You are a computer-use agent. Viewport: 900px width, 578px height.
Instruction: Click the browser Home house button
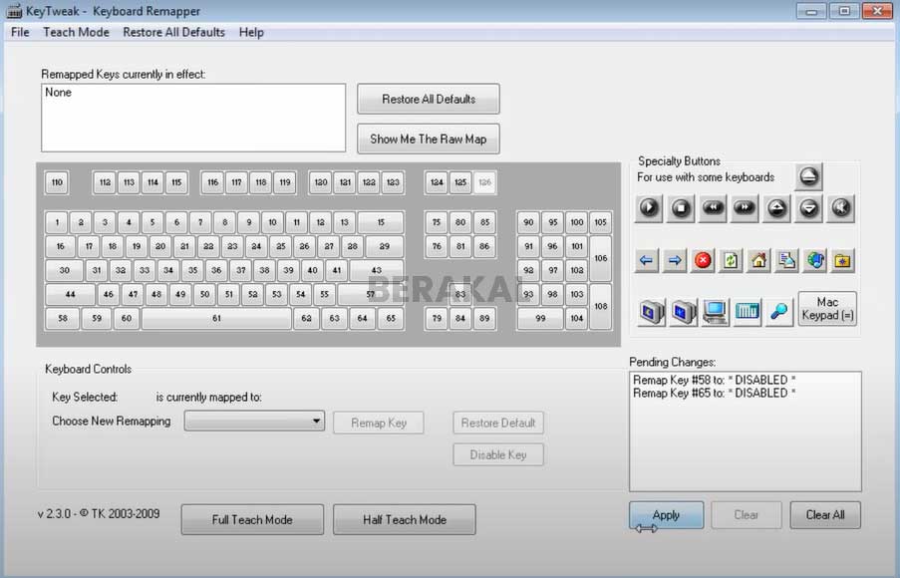(x=758, y=260)
